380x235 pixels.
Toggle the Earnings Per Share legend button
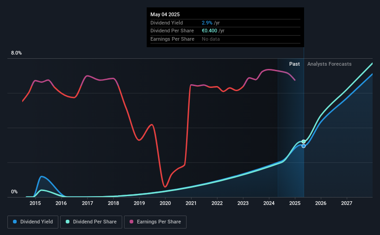click(155, 222)
